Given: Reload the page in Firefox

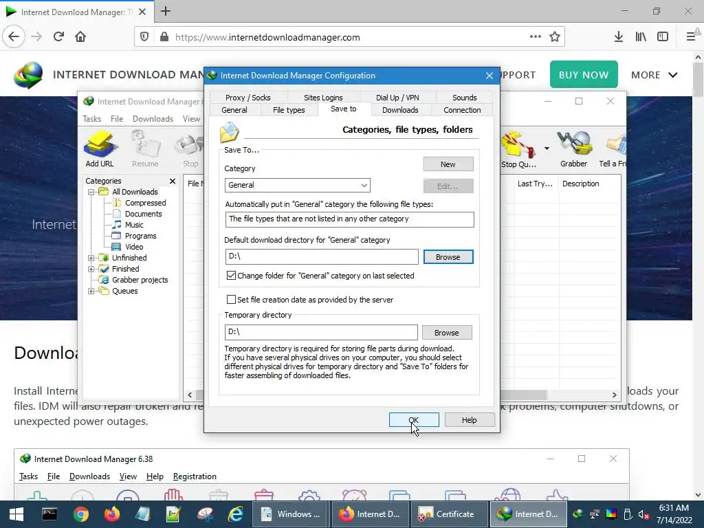Looking at the screenshot, I should coord(59,37).
